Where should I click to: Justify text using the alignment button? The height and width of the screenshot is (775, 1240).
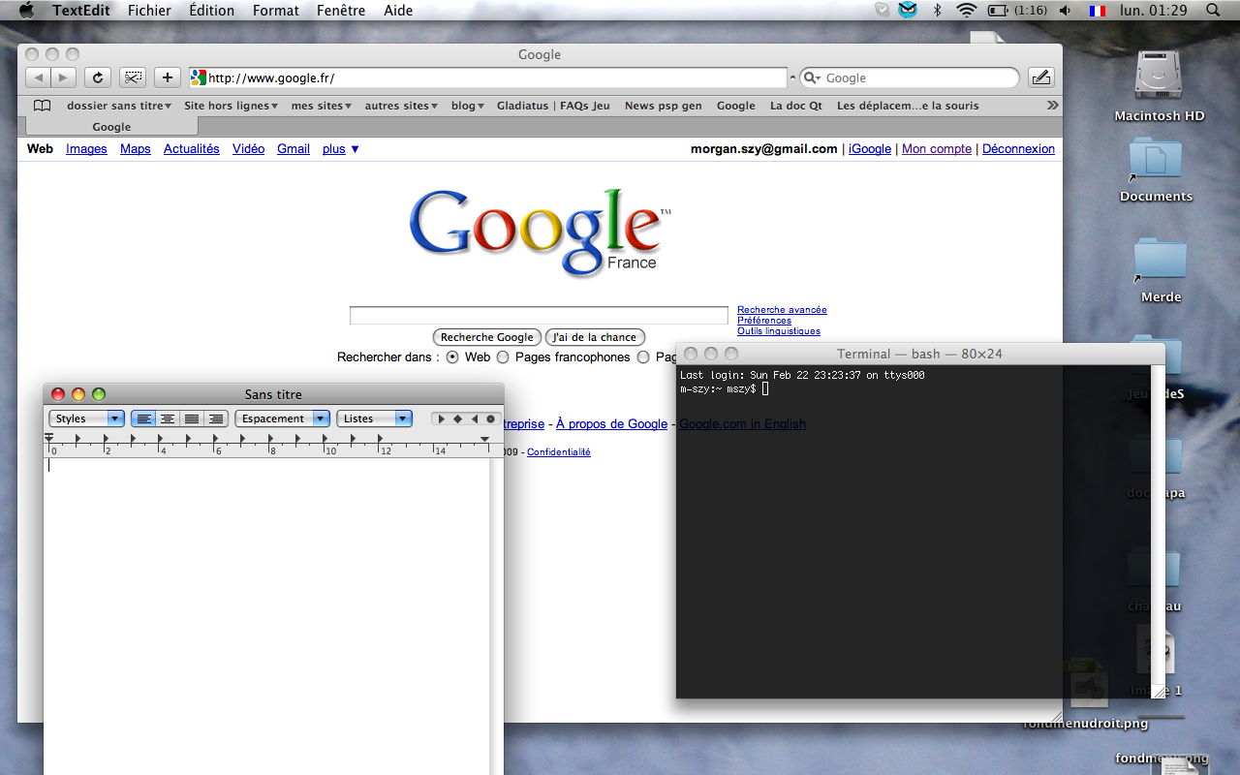192,418
